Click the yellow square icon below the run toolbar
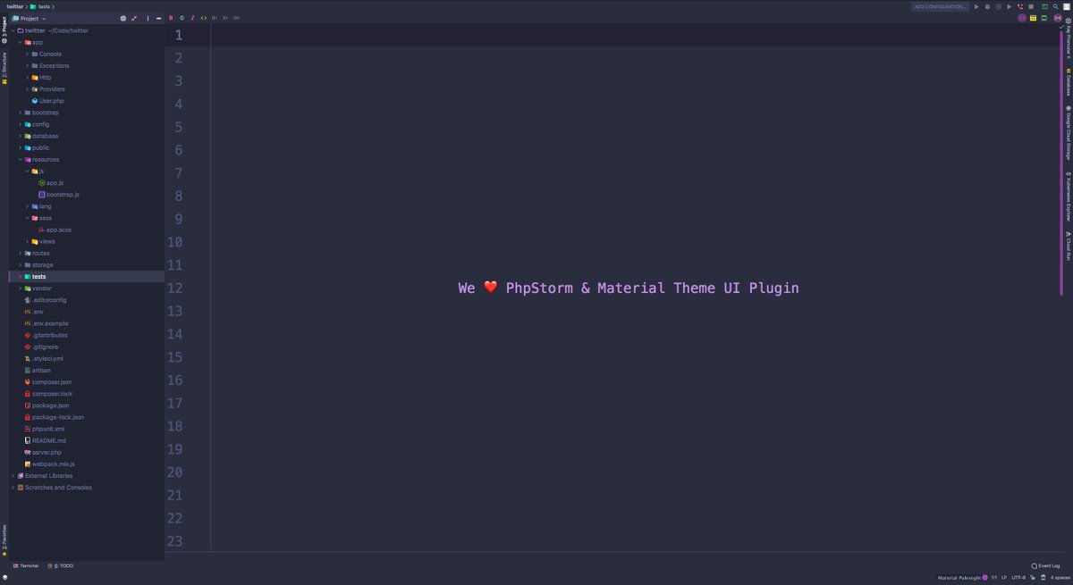Viewport: 1073px width, 585px height. [1034, 18]
